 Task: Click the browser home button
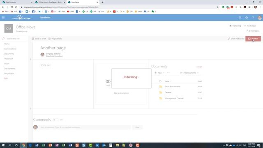(16, 7)
